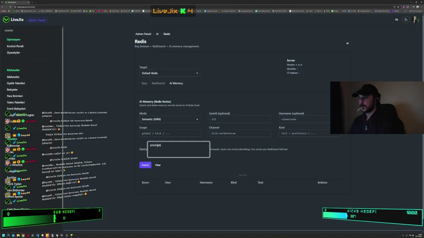Switch language with the TR button
This screenshot has height=238, width=424.
pos(397,20)
